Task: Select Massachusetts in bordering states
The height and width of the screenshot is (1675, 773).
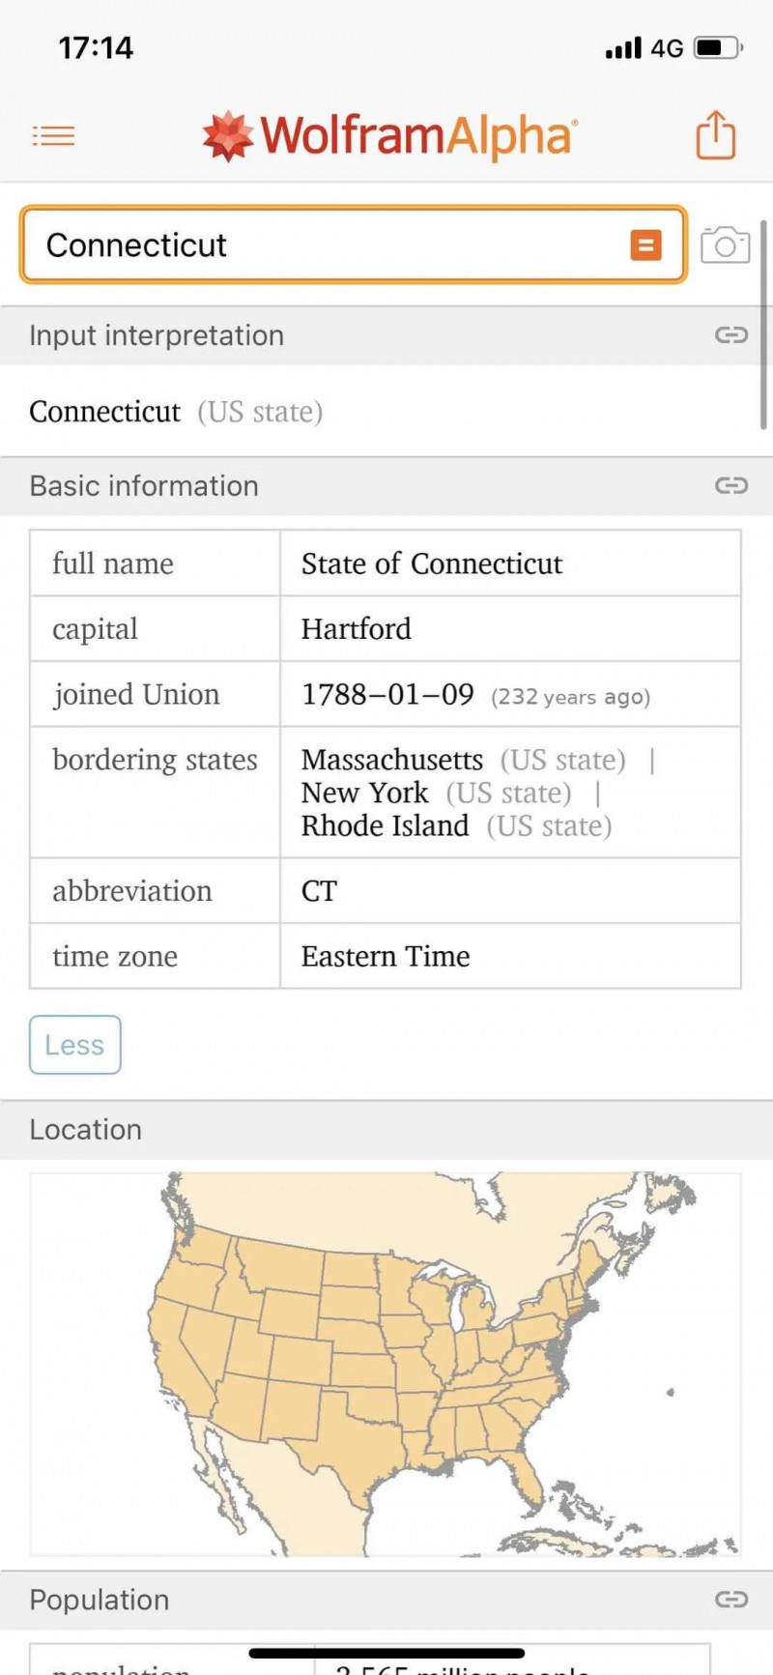Action: point(392,760)
